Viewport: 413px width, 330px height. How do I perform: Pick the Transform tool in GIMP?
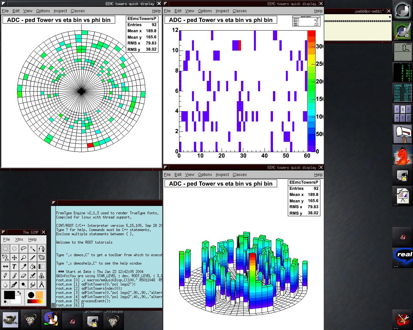pyautogui.click(x=42, y=258)
